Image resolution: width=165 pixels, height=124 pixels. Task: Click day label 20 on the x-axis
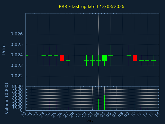pos(23,114)
